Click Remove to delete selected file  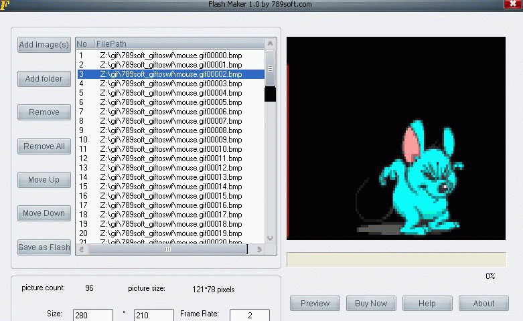click(x=44, y=112)
